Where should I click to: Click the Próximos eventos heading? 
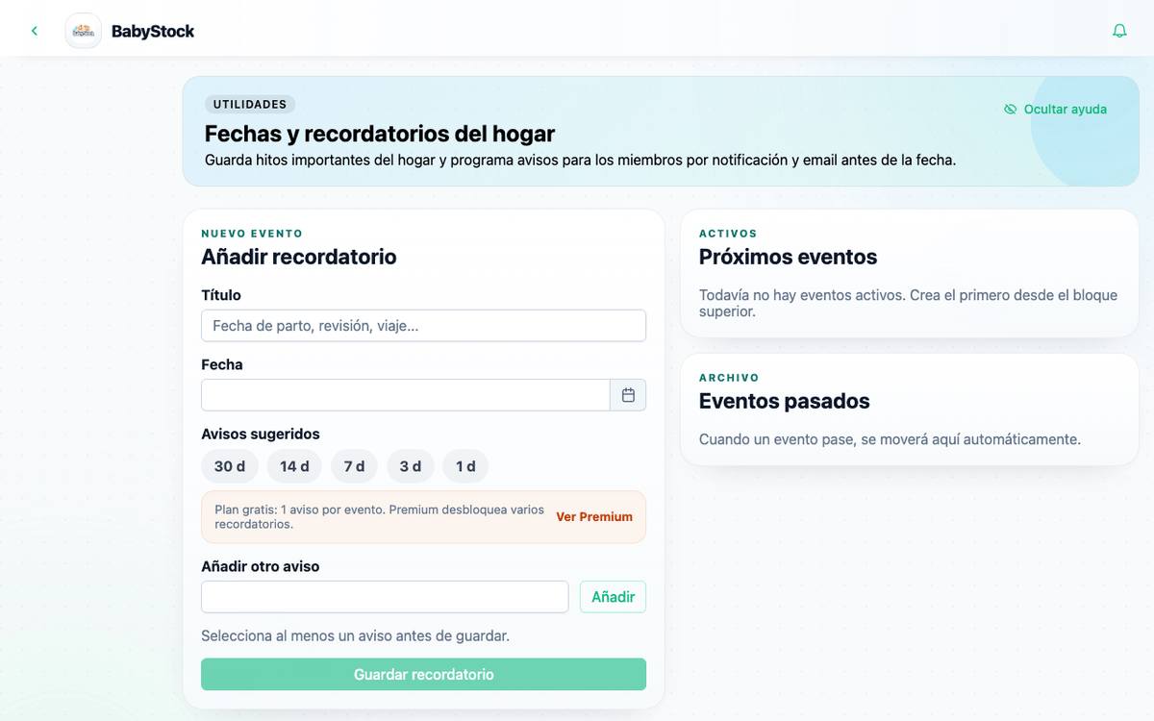click(x=788, y=257)
